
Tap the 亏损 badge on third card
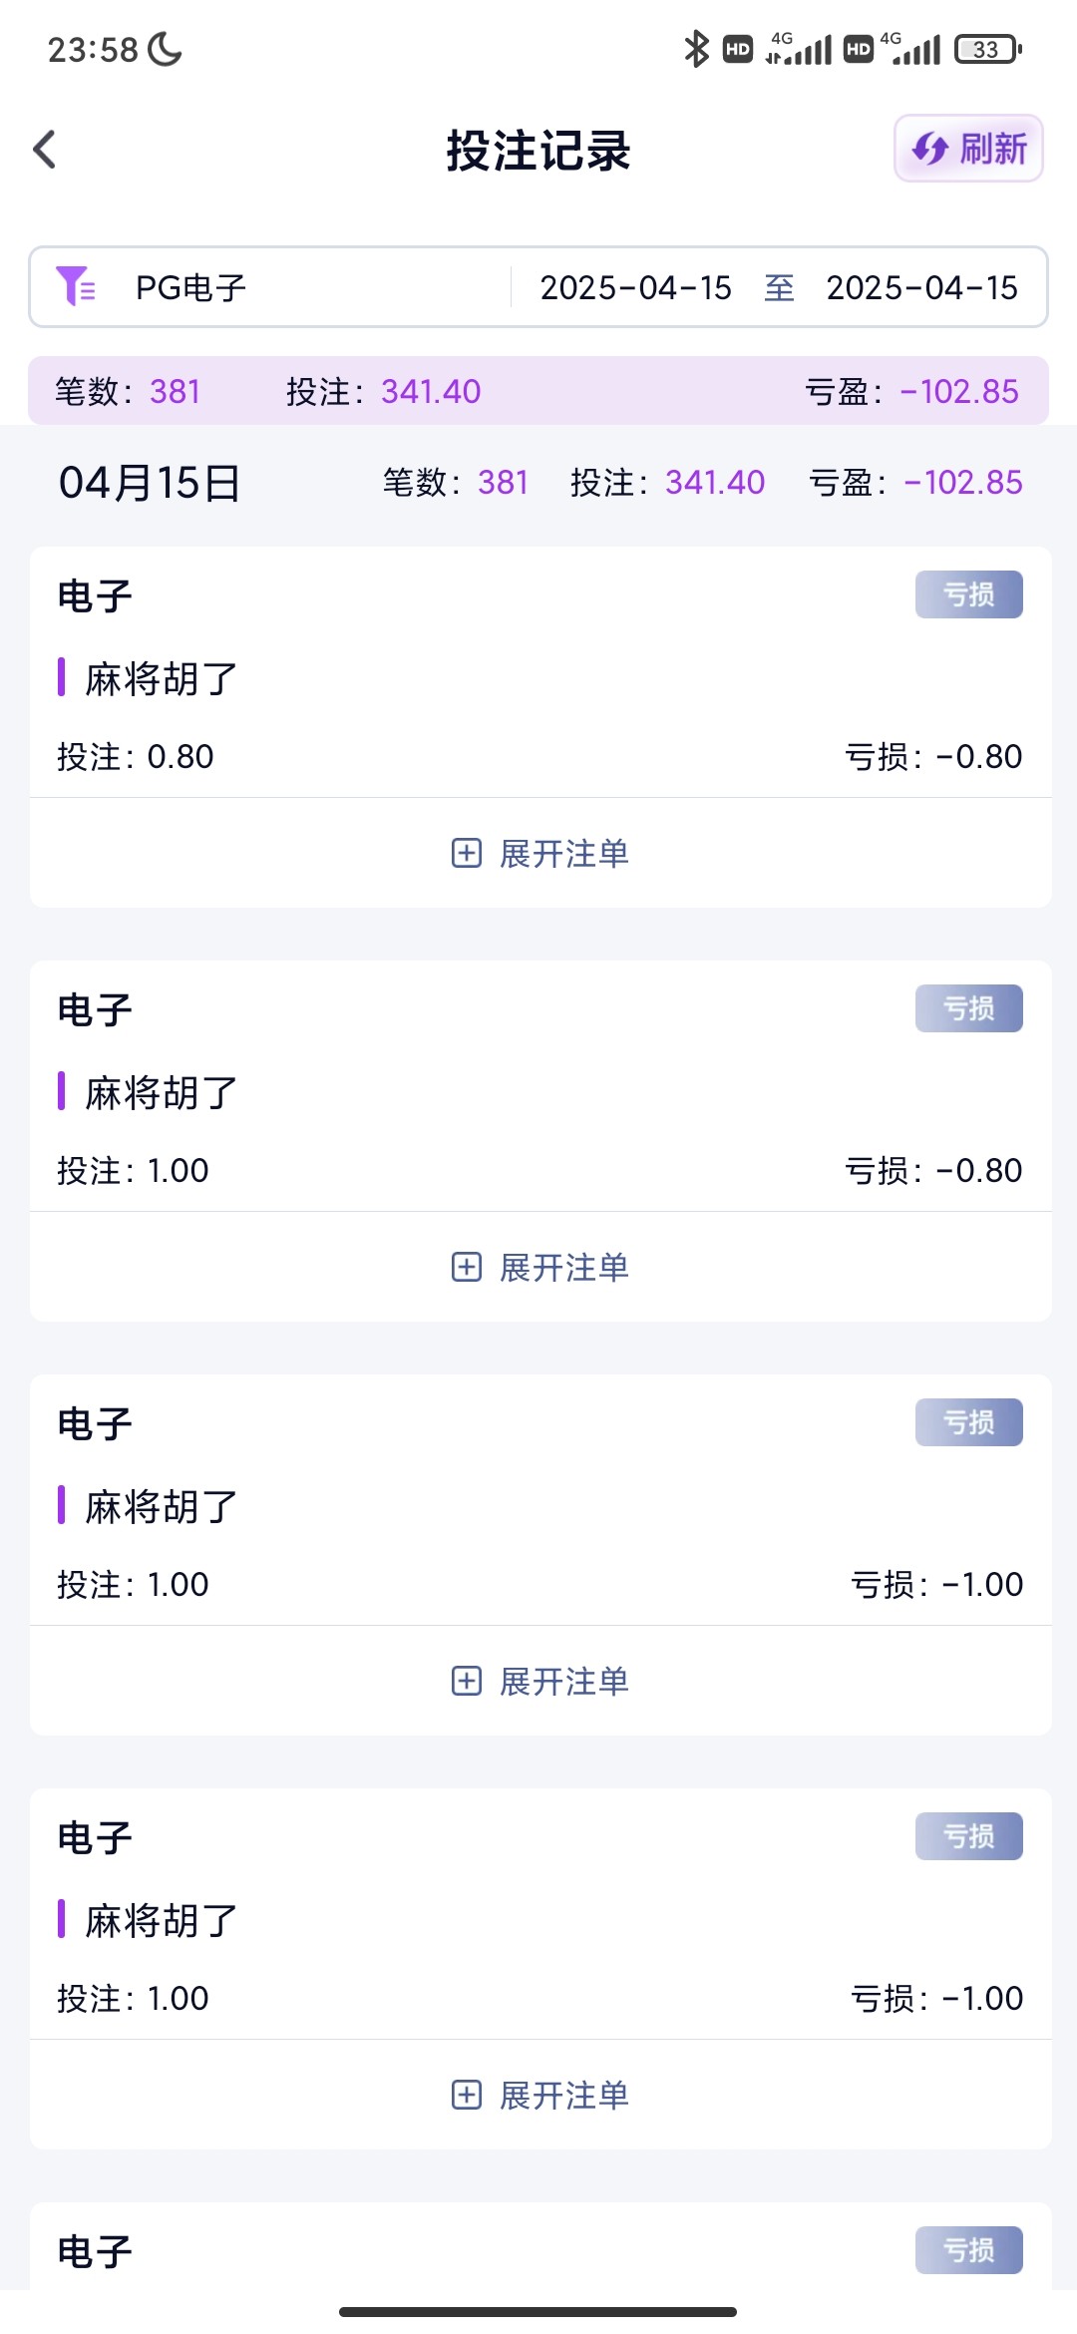[968, 1422]
